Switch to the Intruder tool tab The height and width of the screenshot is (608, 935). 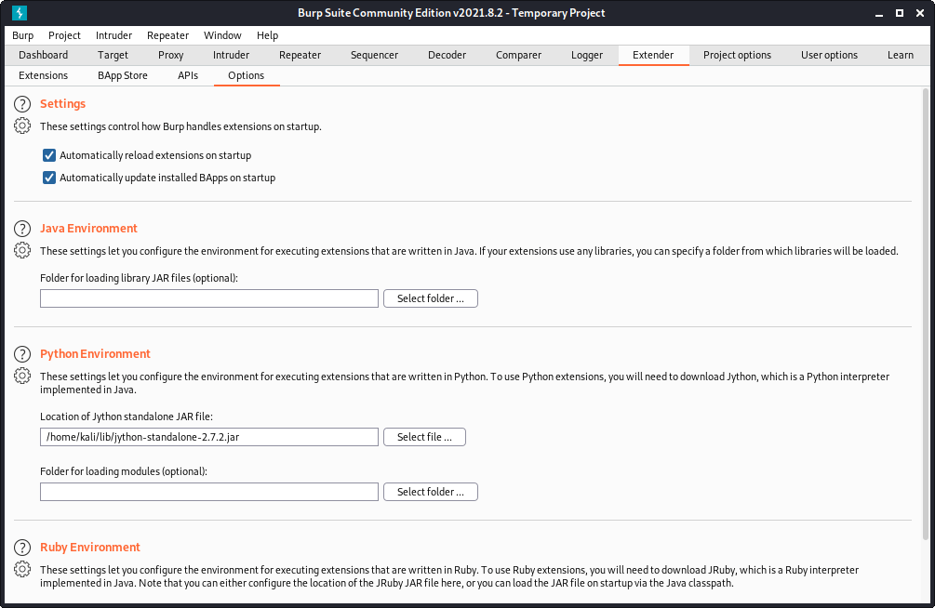pyautogui.click(x=231, y=55)
